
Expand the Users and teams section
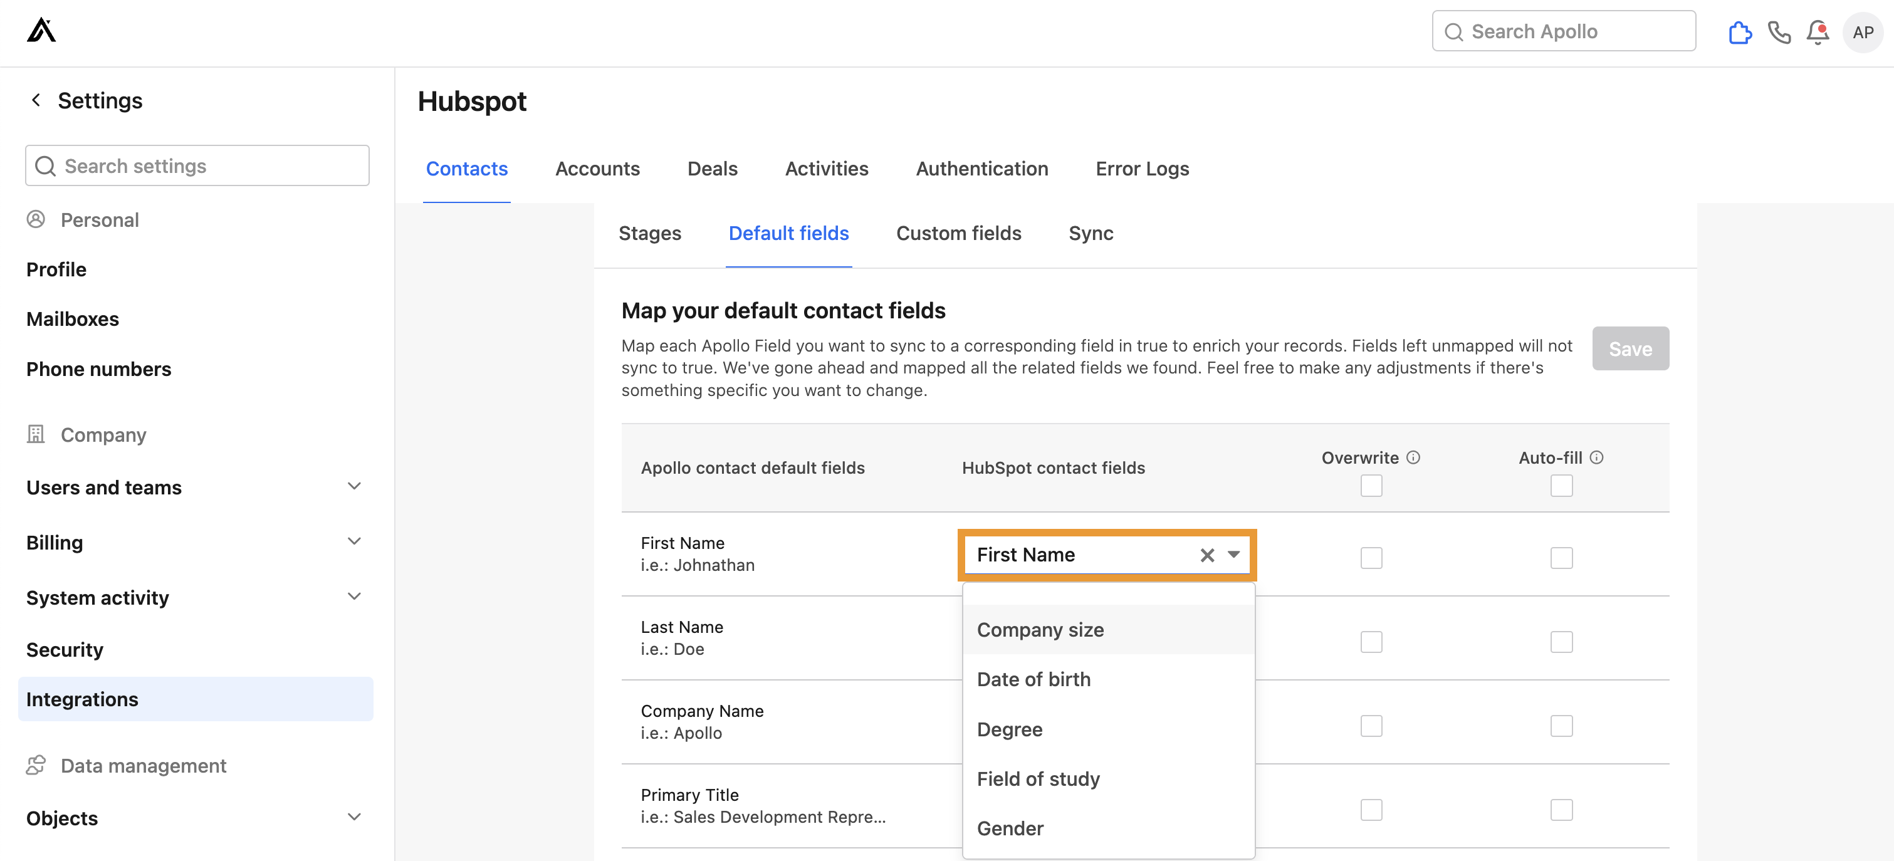coord(354,486)
